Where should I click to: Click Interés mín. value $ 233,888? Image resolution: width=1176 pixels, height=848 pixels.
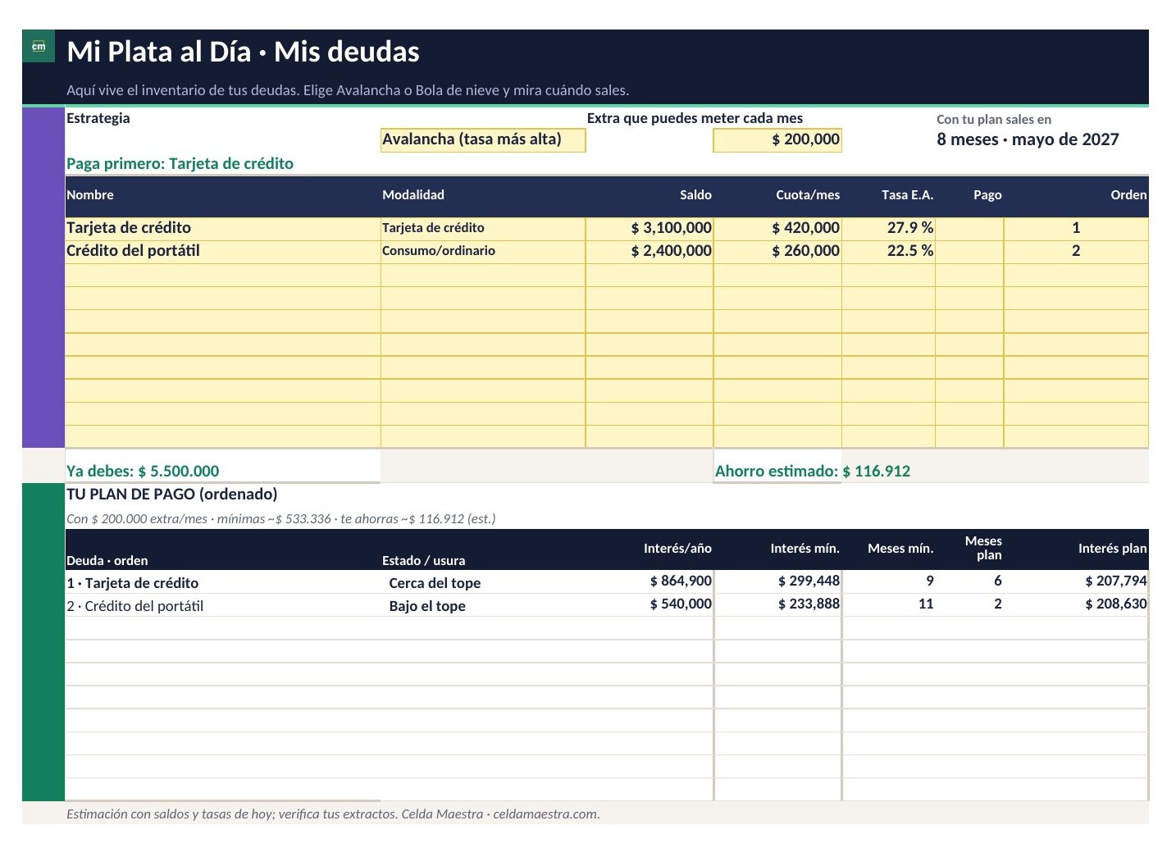tap(809, 604)
